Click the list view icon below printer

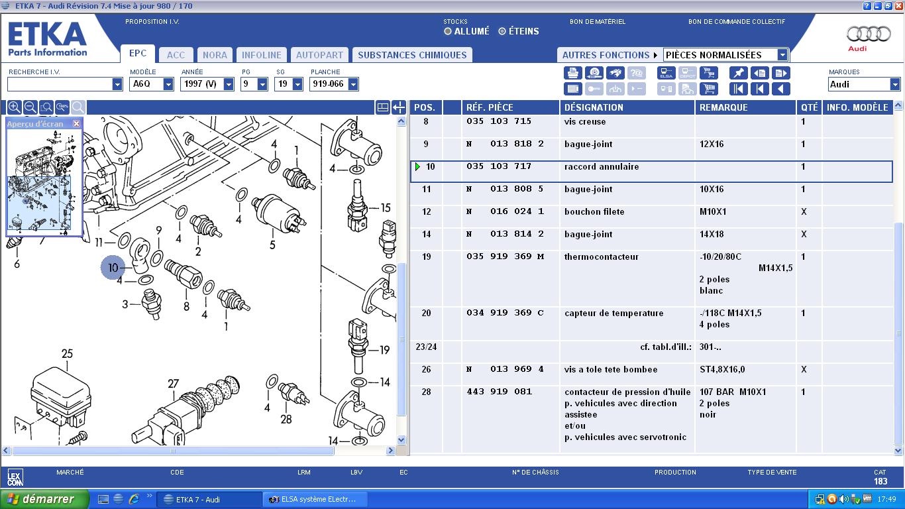click(x=573, y=88)
